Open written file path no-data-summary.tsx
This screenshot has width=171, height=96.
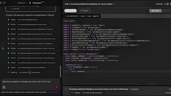35,34
